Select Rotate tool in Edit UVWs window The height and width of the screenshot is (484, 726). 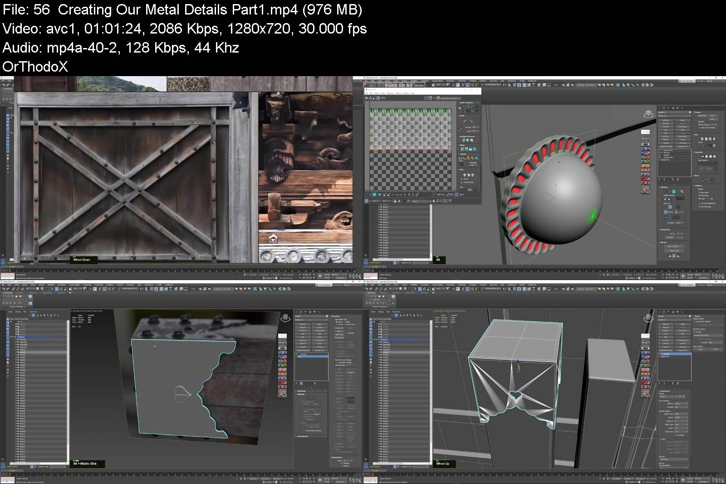(x=370, y=98)
